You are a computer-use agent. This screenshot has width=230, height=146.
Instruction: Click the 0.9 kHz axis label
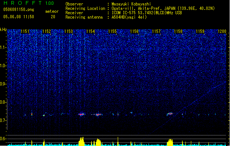[3, 84]
